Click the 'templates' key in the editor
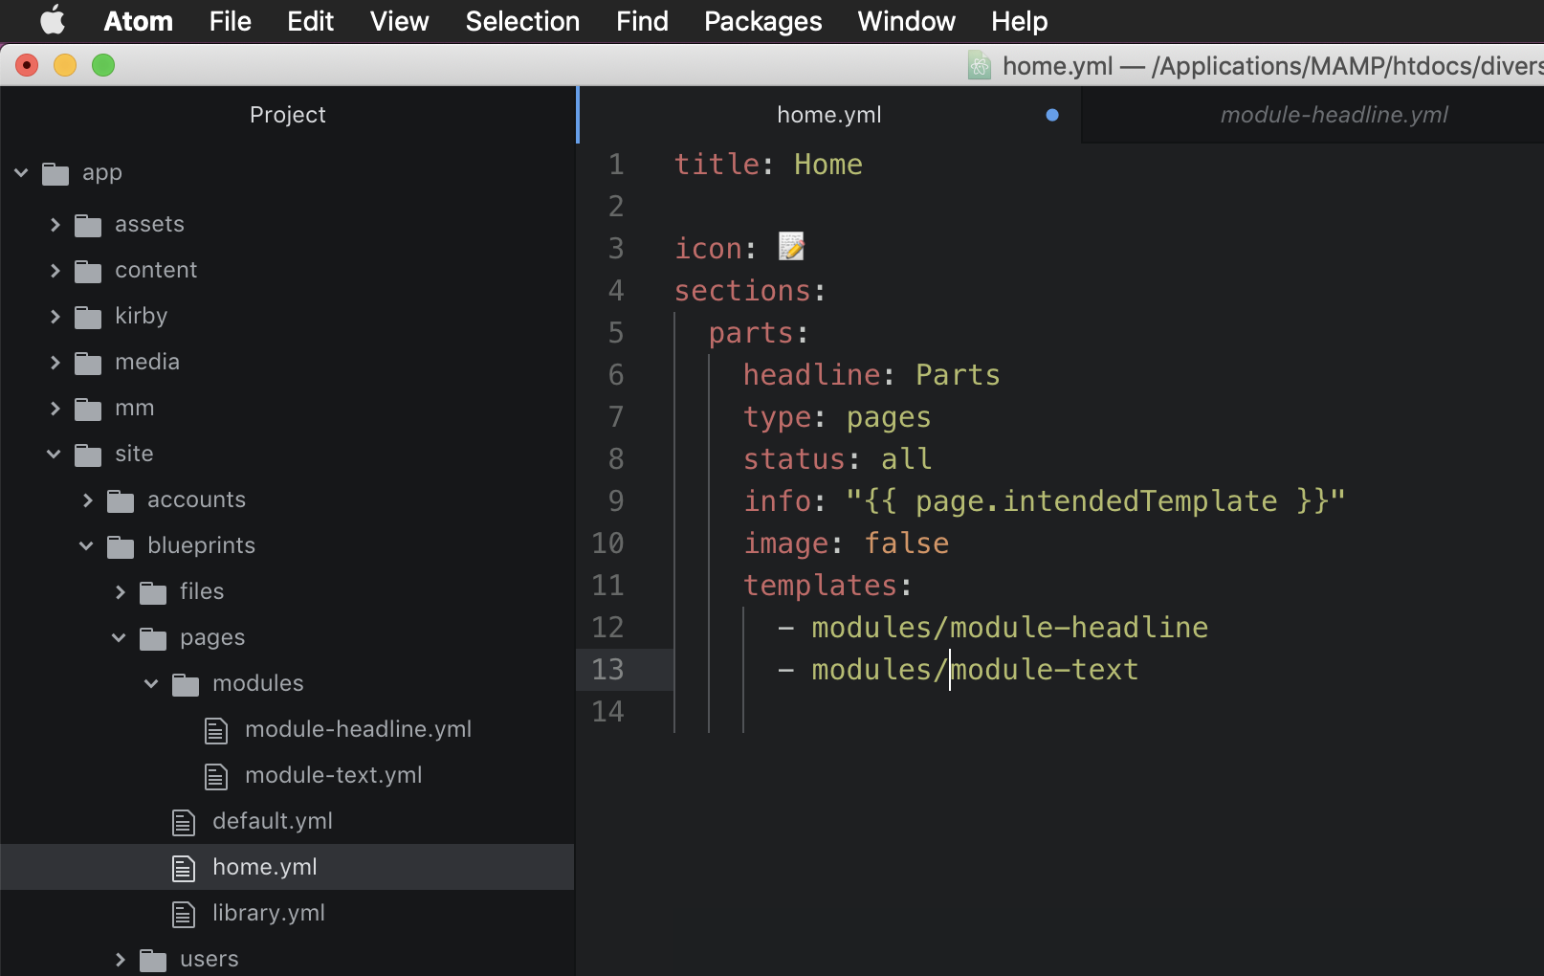The height and width of the screenshot is (976, 1544). tap(820, 585)
